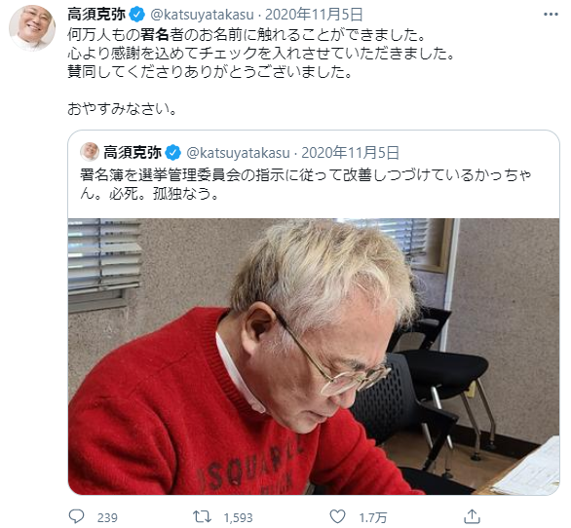Open the quoted tweet's 2020年11月5日 date
Screen dimensions: 571x528
tap(351, 153)
